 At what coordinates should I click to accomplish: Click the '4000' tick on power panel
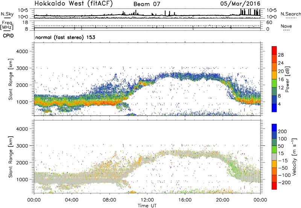pyautogui.click(x=22, y=51)
